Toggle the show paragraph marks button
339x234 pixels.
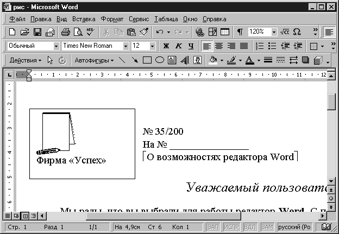[x=240, y=32]
